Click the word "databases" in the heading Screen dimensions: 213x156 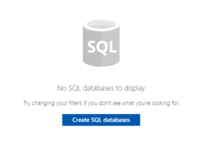coord(98,88)
